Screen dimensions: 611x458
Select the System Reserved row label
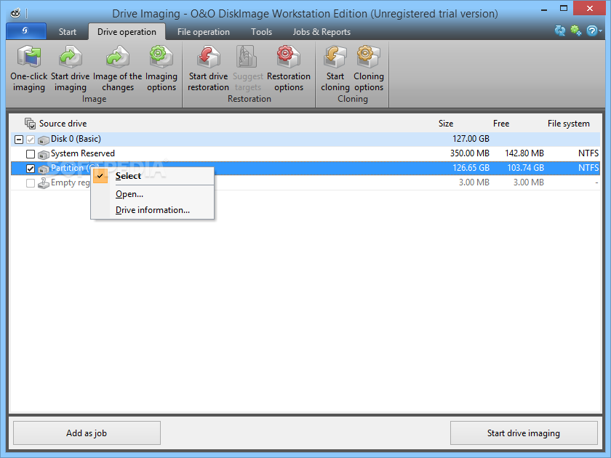[x=83, y=153]
